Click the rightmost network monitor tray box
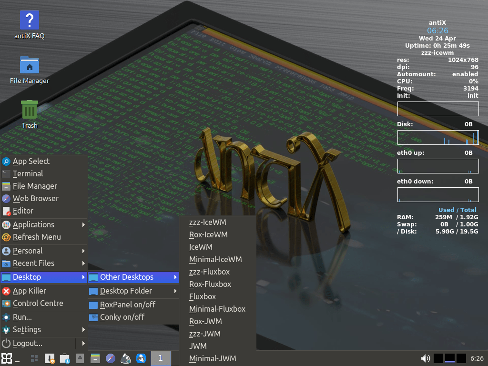Image resolution: width=488 pixels, height=366 pixels. [461, 358]
